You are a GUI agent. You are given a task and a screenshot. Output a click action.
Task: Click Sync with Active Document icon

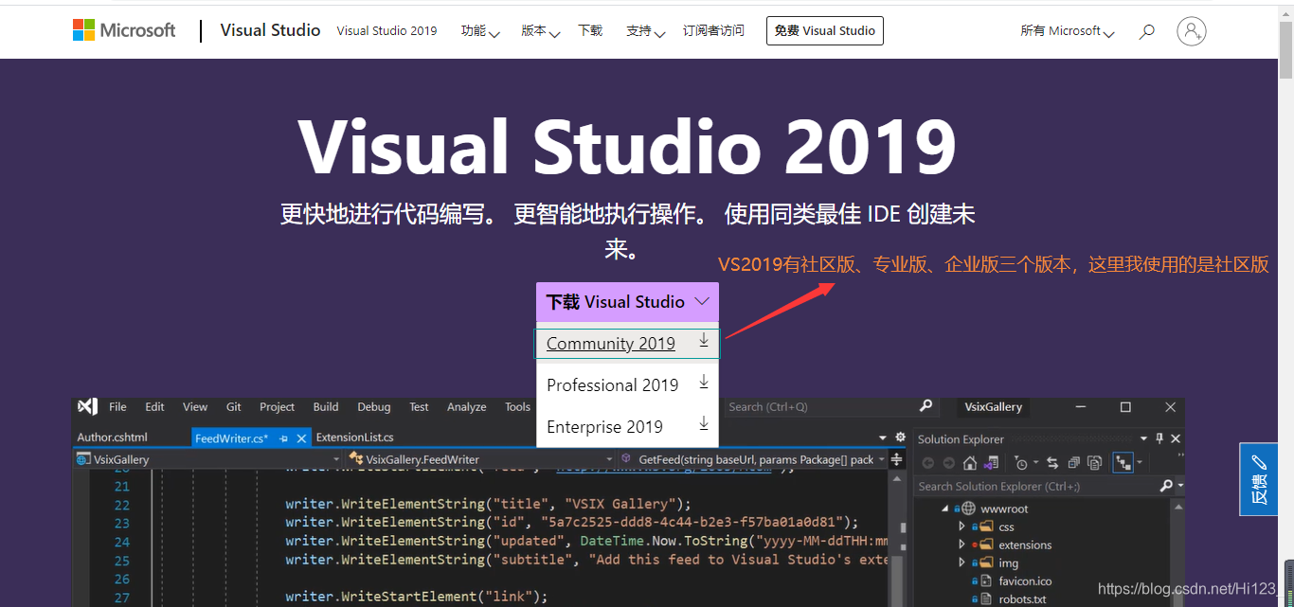(1052, 463)
